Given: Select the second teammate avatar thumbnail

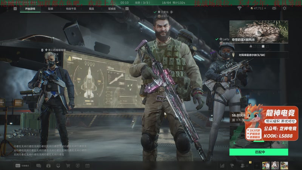Looking at the screenshot, I should click(x=275, y=165).
